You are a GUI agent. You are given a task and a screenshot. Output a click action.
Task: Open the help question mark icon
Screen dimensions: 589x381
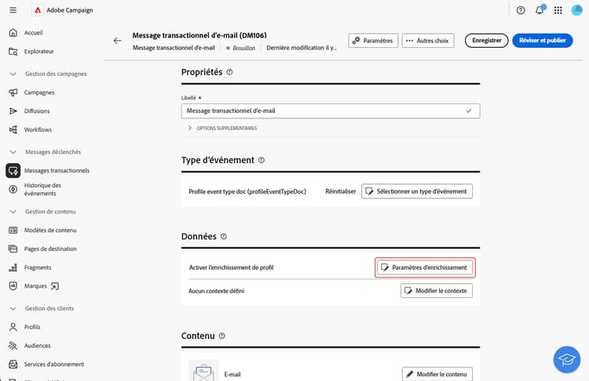click(x=521, y=10)
